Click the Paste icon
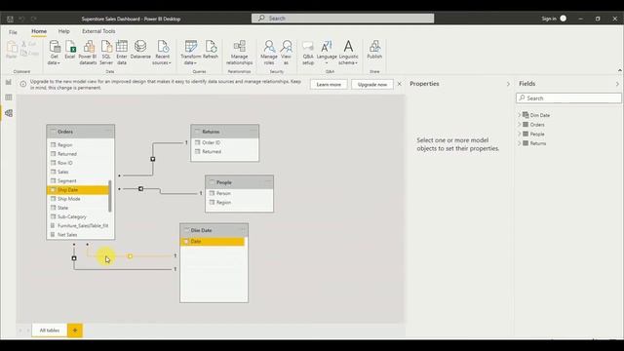The width and height of the screenshot is (624, 351). tap(12, 50)
